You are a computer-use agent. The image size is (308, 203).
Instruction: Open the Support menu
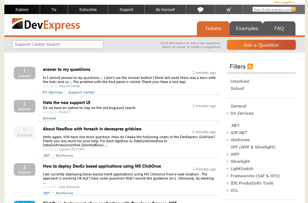(x=126, y=9)
